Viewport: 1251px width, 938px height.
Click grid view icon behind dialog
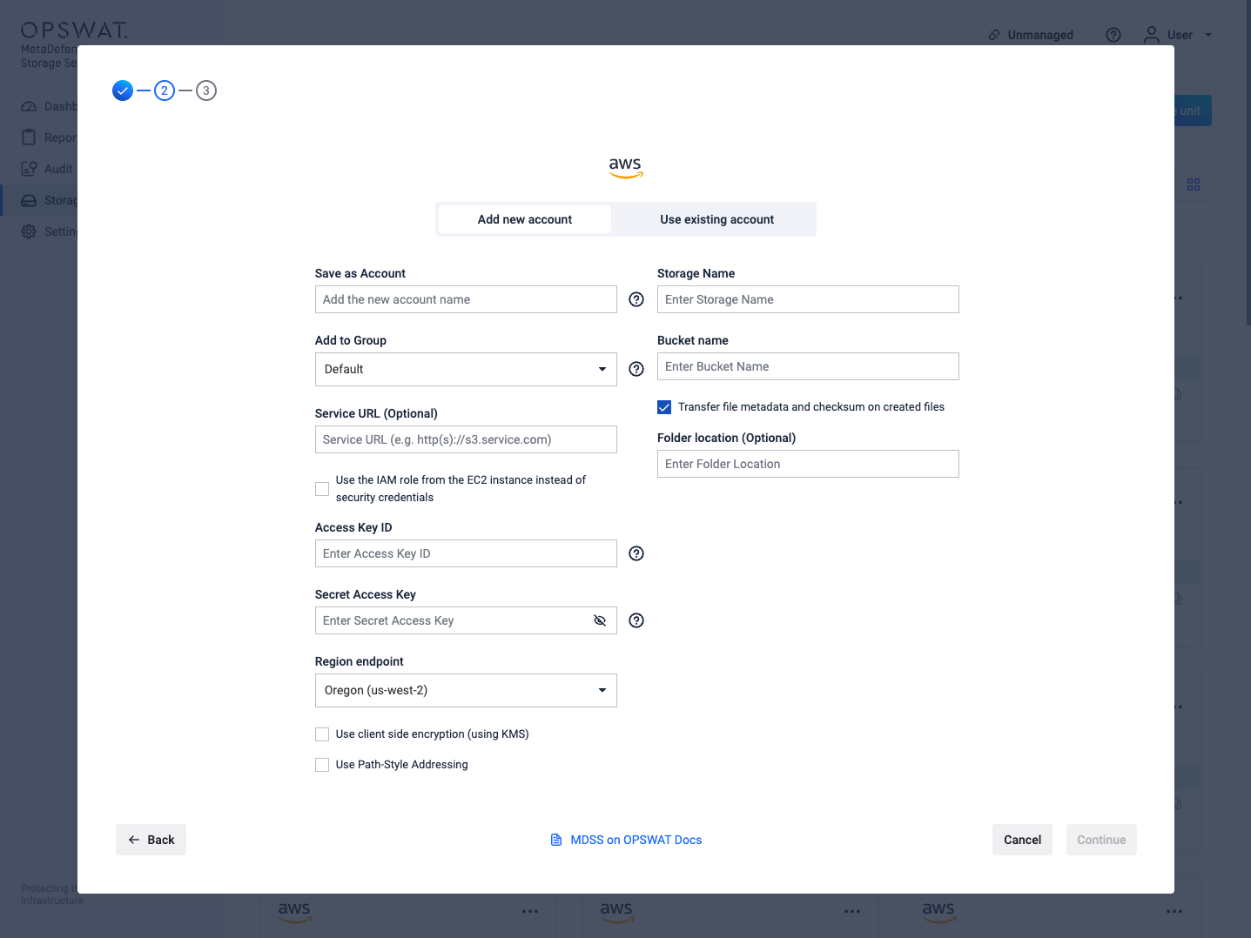click(x=1194, y=184)
